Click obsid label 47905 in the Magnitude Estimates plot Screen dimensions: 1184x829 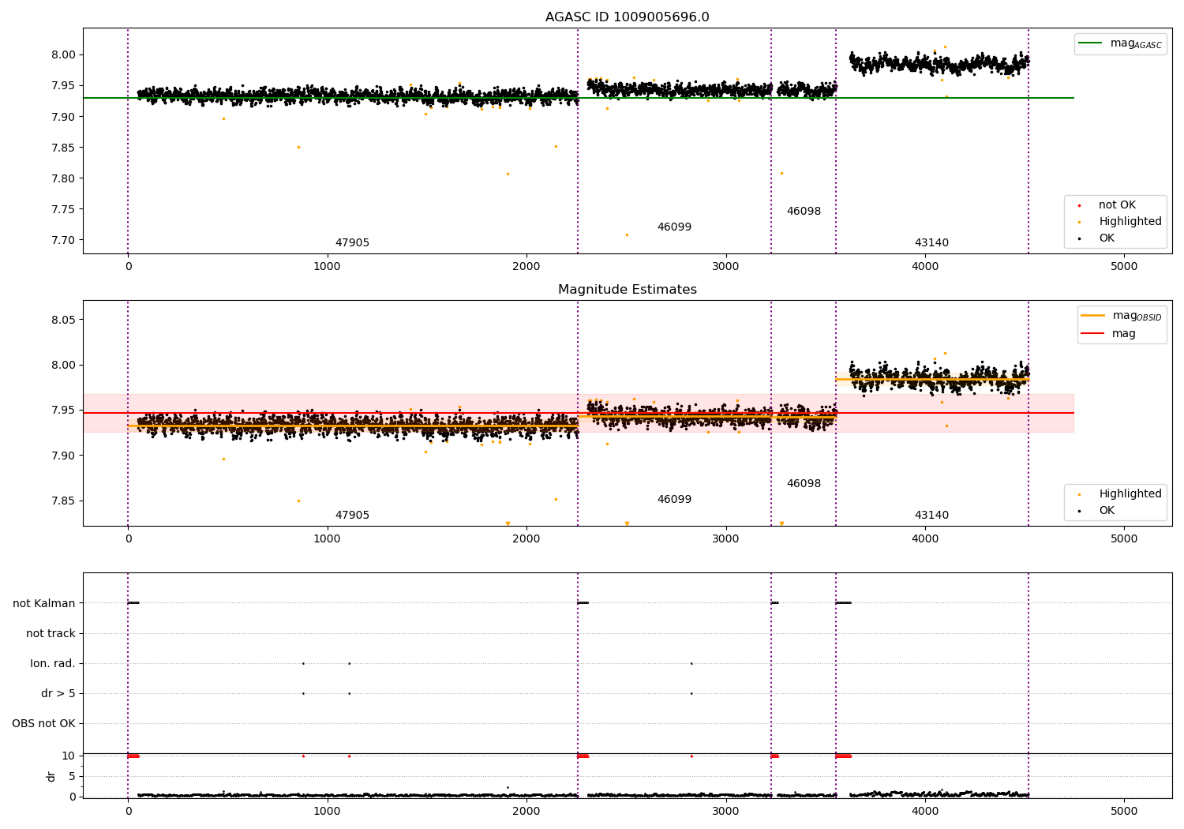(x=352, y=516)
